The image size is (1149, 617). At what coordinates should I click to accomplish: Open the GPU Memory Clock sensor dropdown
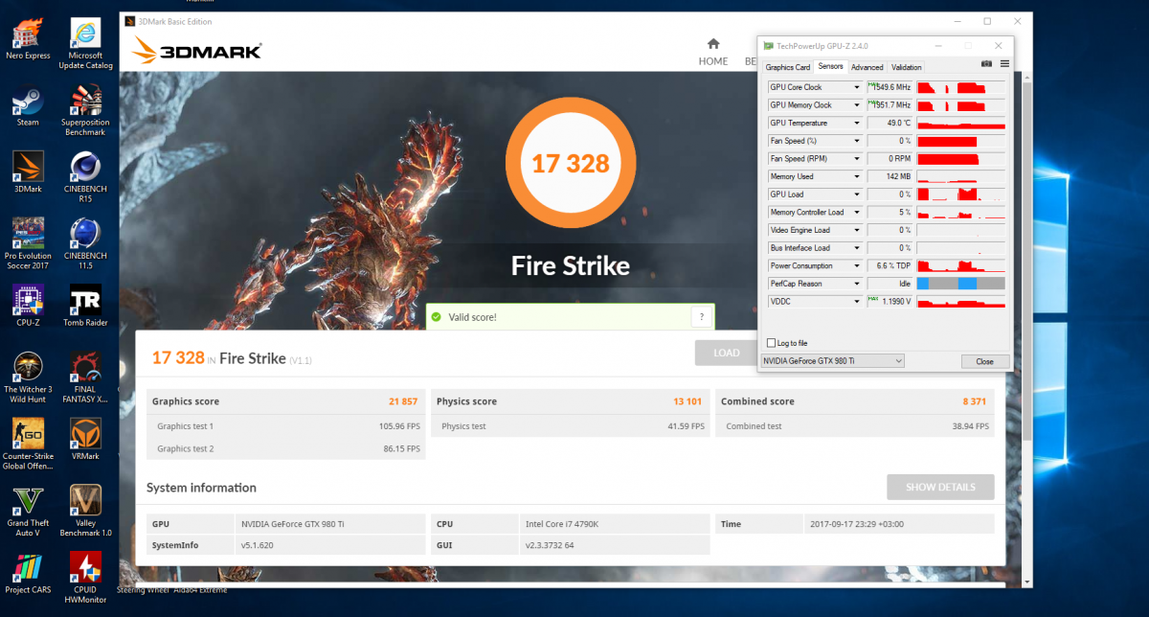tap(857, 105)
